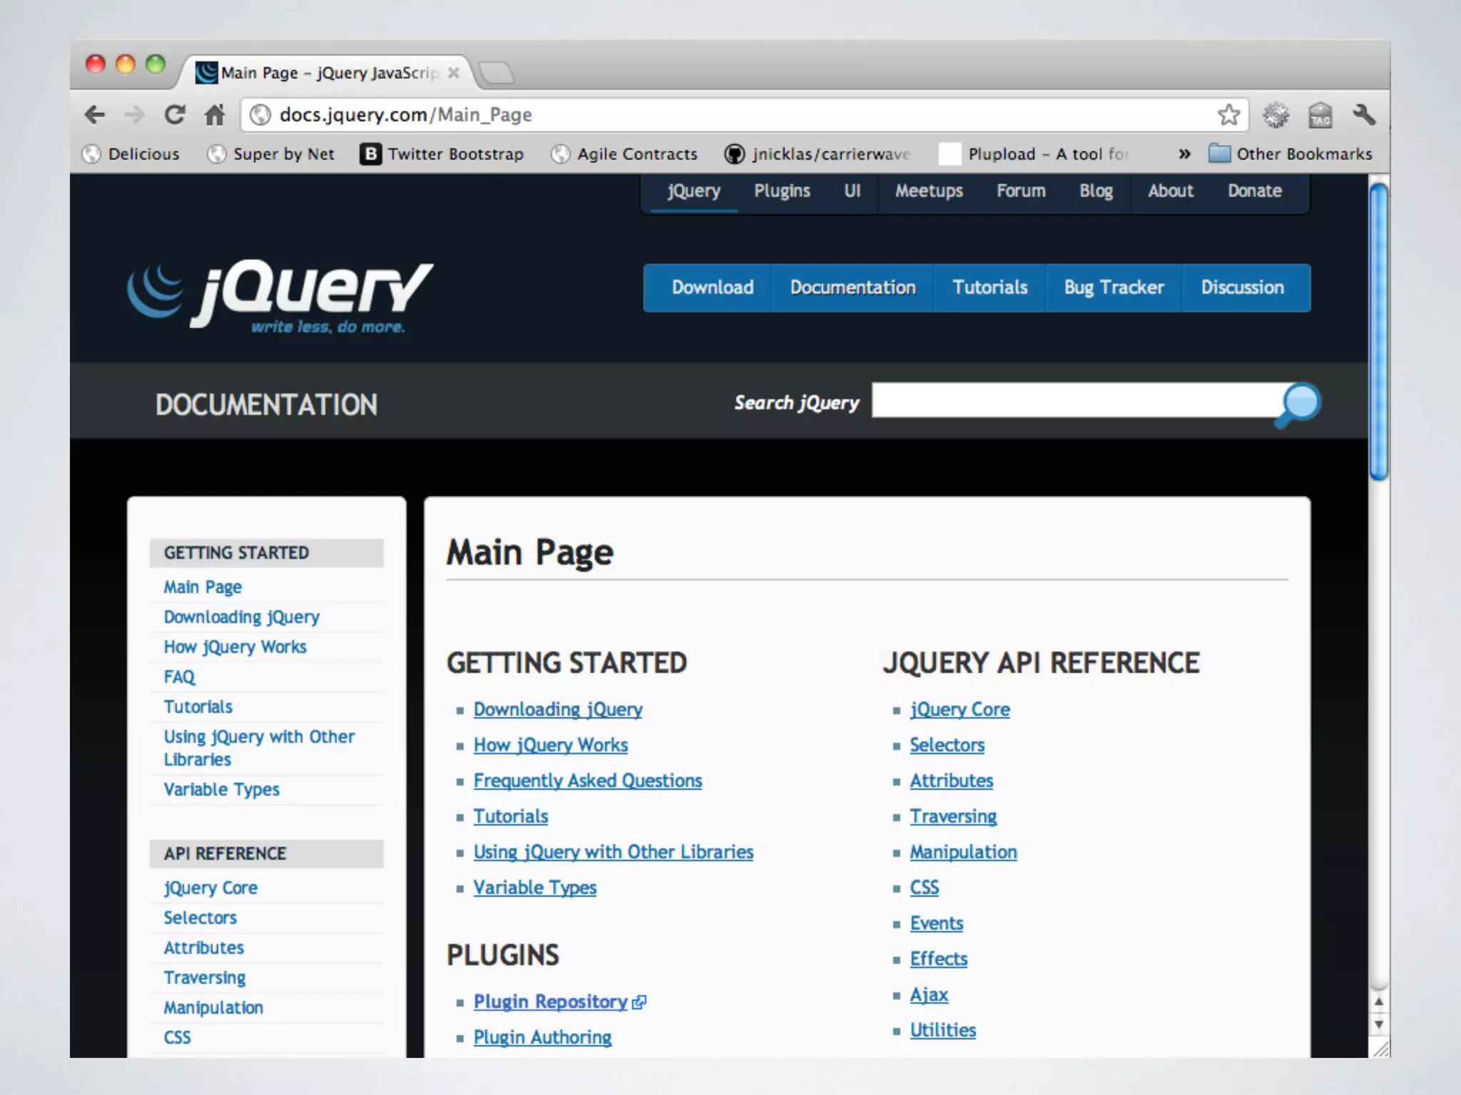Open the Other Bookmarks folder
Viewport: 1461px width, 1095px height.
(x=1291, y=154)
